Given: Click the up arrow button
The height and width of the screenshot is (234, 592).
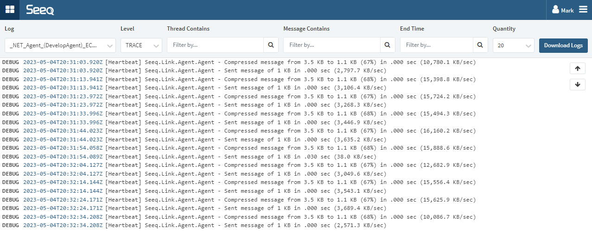Looking at the screenshot, I should point(577,69).
